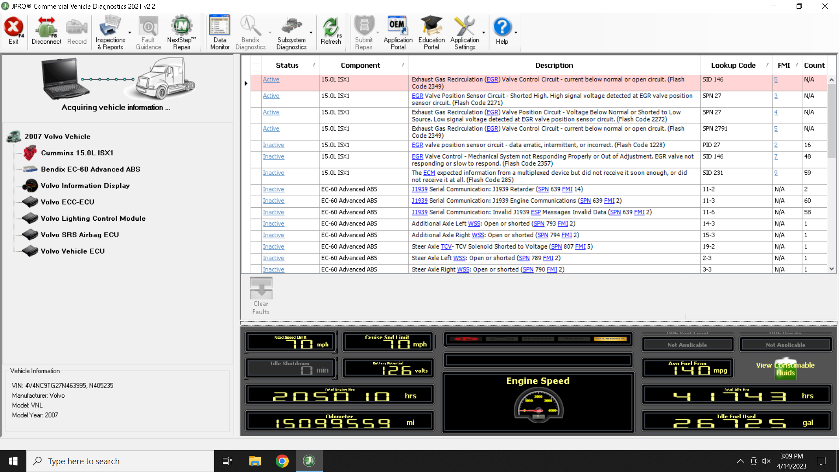Click ESP link in 11-6 row

(x=536, y=212)
